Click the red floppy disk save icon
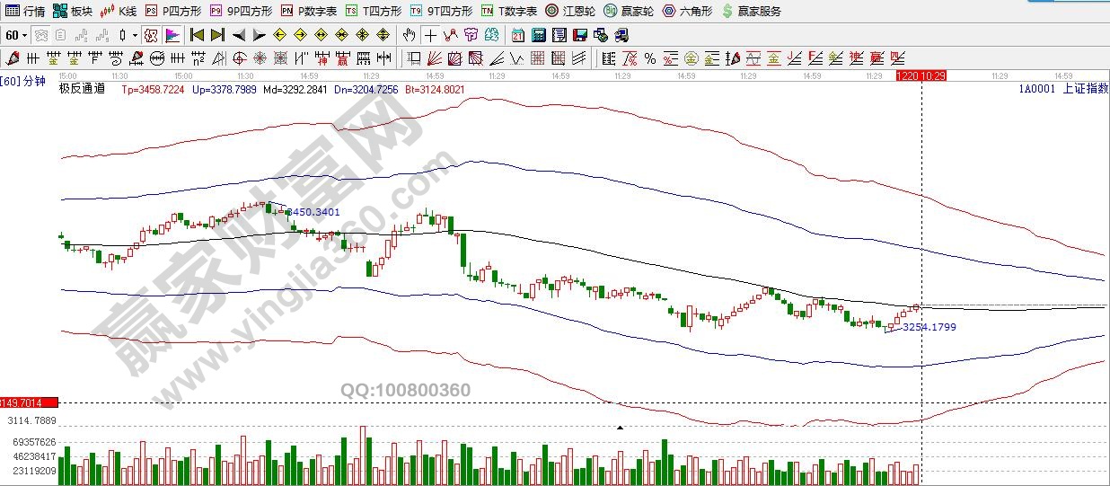Screen dimensions: 1110x486 point(579,35)
